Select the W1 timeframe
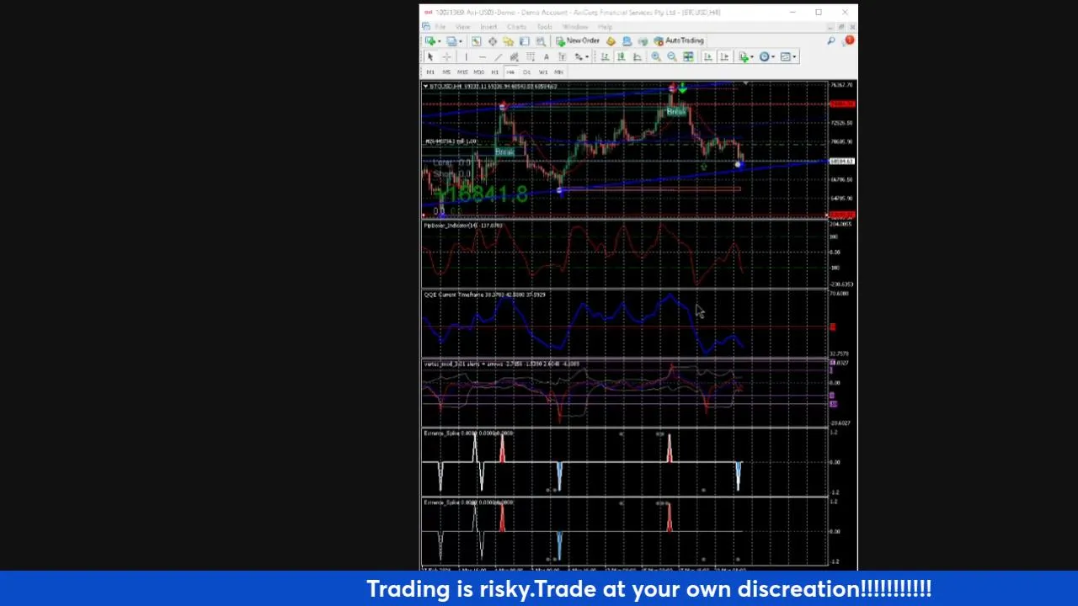1078x606 pixels. click(543, 72)
